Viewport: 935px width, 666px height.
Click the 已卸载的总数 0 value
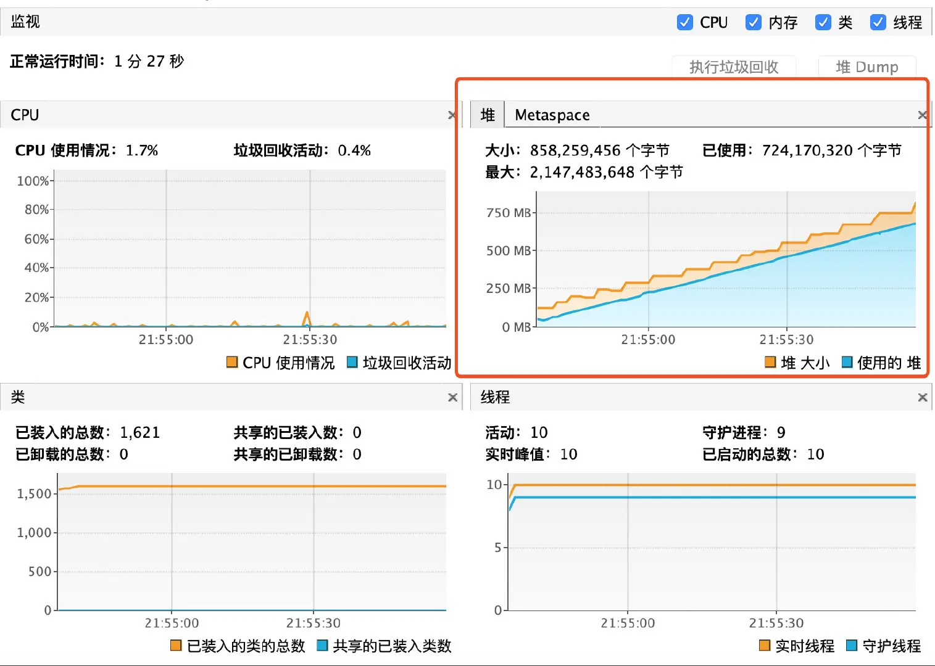coord(124,454)
